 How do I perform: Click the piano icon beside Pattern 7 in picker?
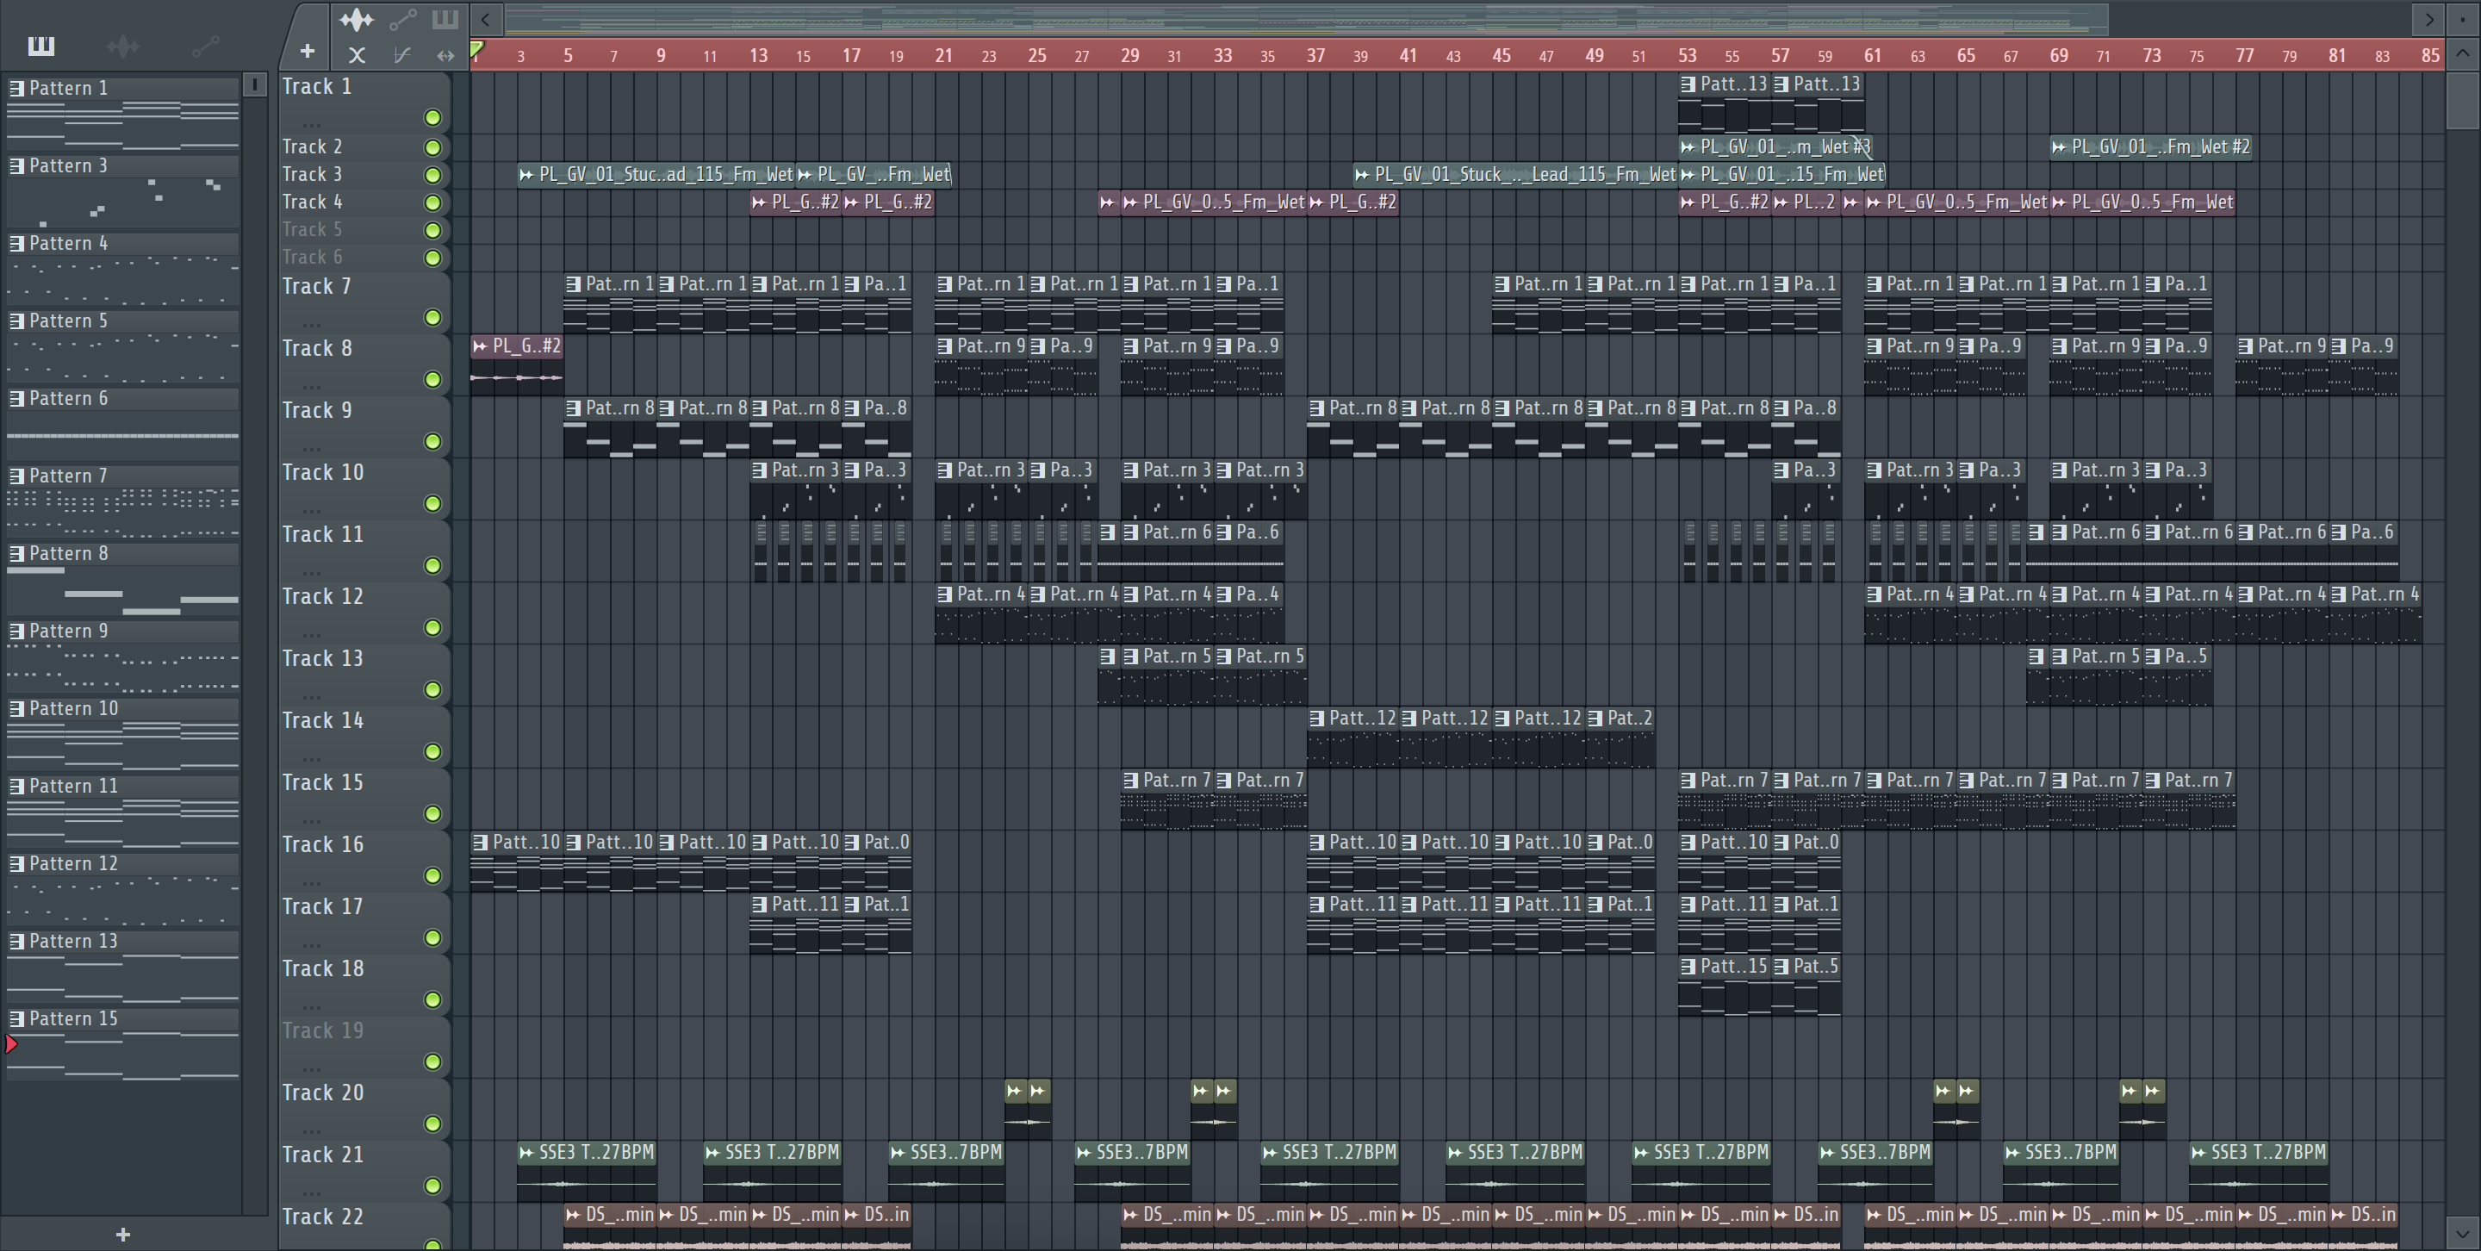tap(16, 476)
